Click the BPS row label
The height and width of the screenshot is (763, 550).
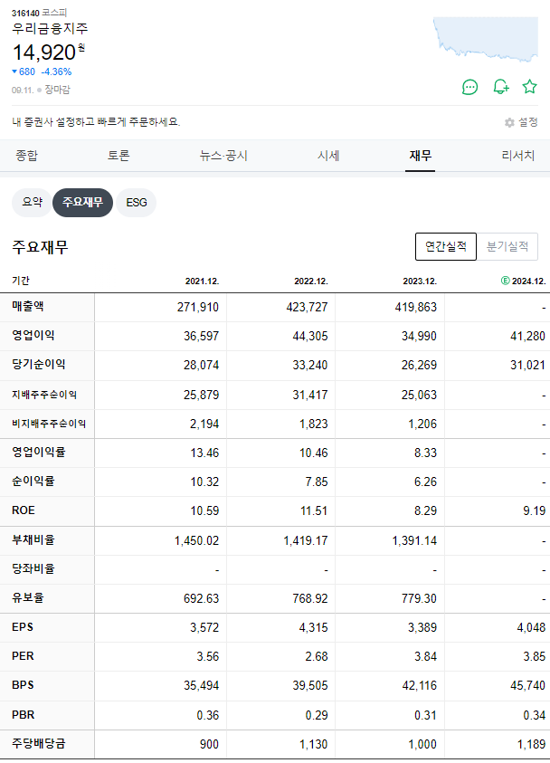pos(23,685)
